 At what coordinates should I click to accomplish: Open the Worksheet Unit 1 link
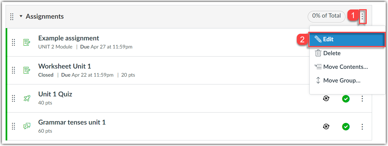point(64,66)
